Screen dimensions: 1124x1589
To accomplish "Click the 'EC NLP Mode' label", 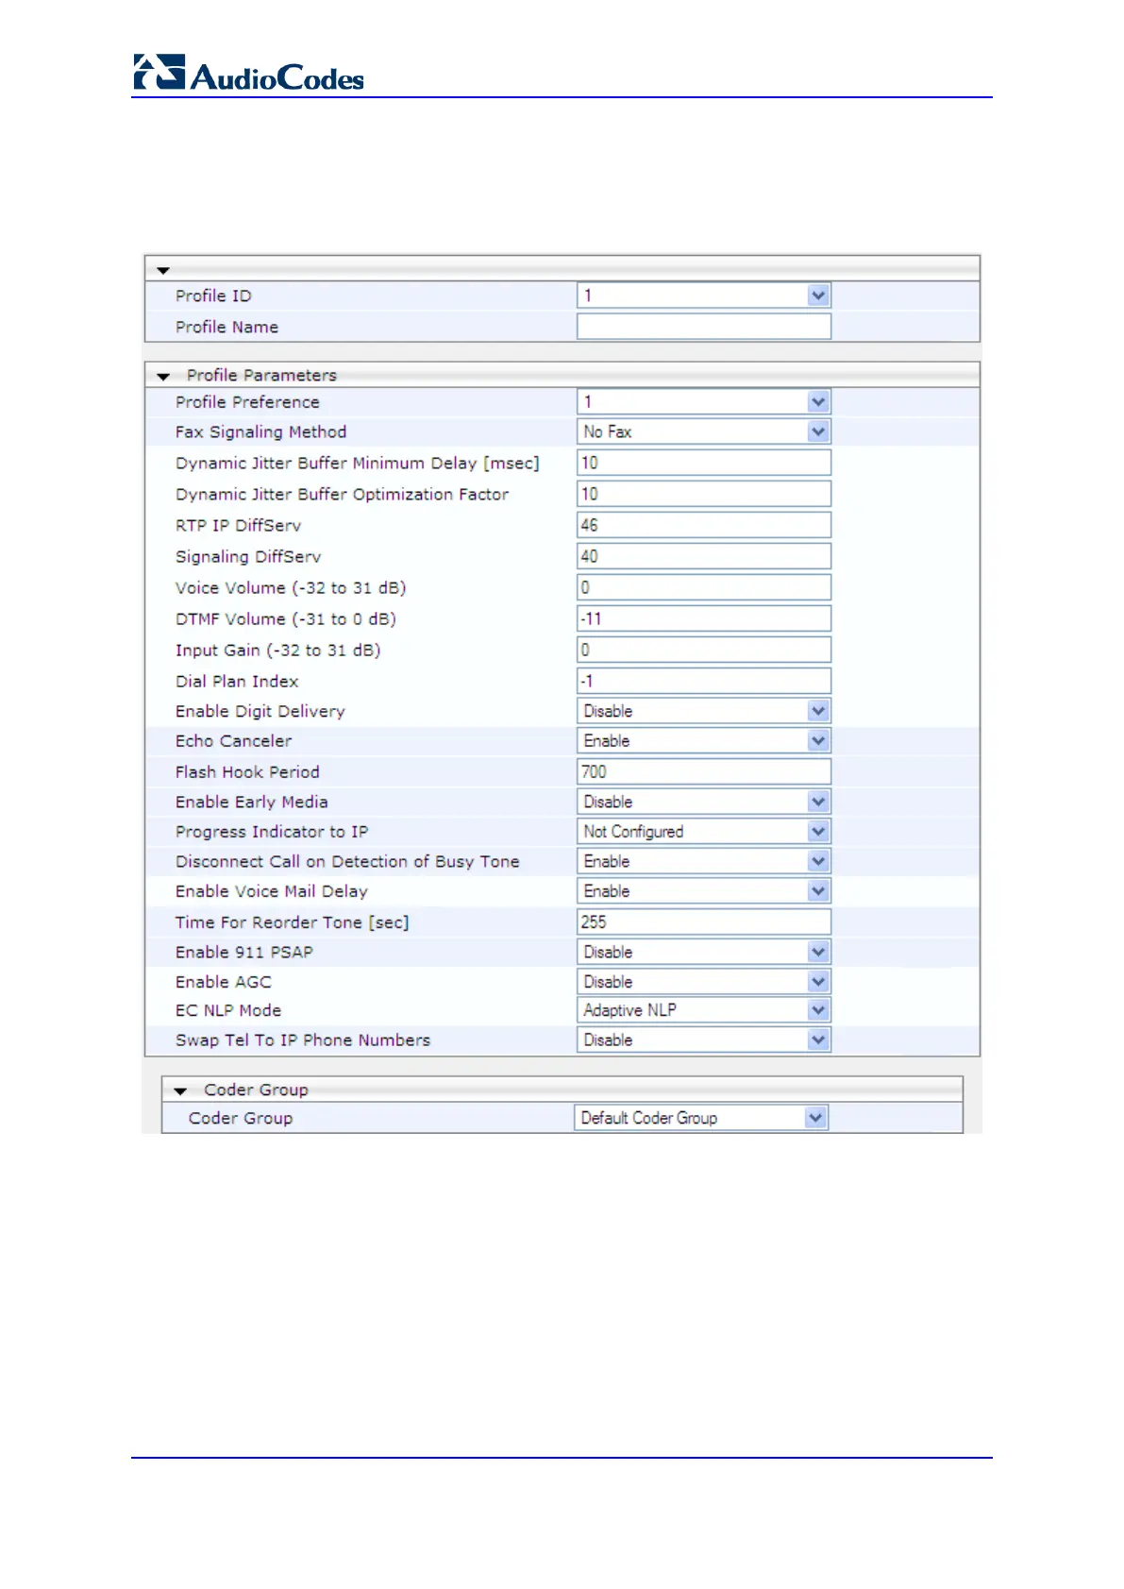I will tap(228, 1010).
